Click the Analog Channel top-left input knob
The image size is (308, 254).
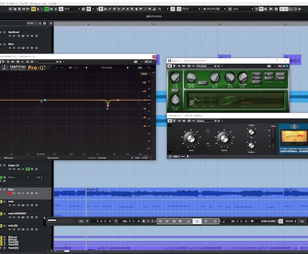pos(175,78)
